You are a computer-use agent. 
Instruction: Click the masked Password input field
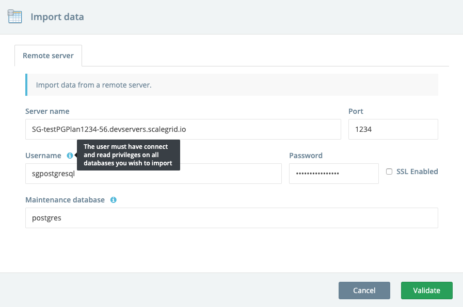click(333, 174)
